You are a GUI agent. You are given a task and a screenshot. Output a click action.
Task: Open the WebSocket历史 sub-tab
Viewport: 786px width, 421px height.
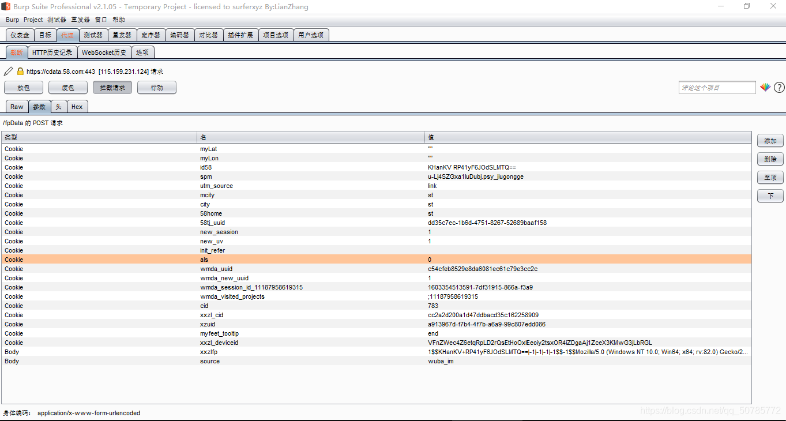[x=104, y=52]
